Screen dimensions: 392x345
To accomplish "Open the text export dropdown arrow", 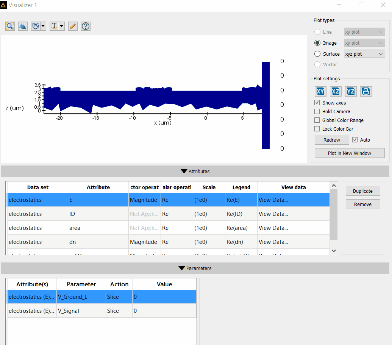I will click(61, 26).
